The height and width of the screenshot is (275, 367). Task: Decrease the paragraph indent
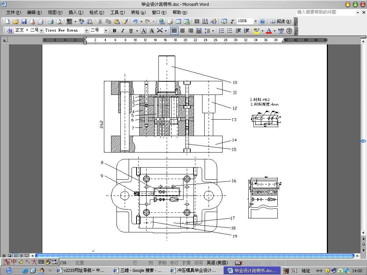[x=238, y=31]
